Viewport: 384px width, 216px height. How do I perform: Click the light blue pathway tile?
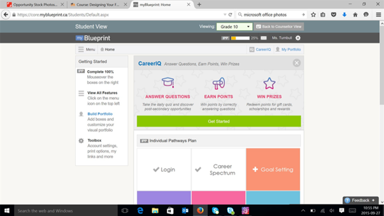pos(273,197)
